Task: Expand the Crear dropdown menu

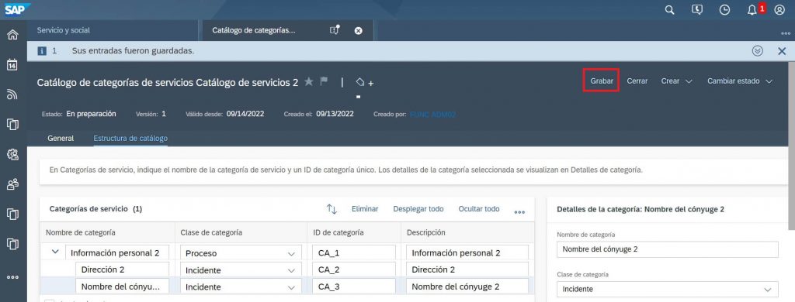Action: [677, 81]
